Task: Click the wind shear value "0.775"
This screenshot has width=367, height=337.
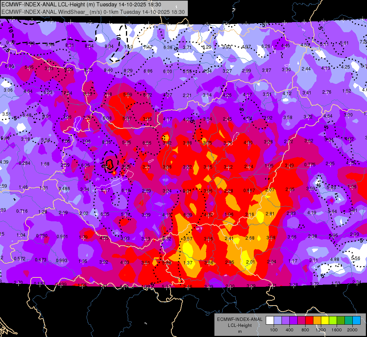Action: [x=310, y=165]
